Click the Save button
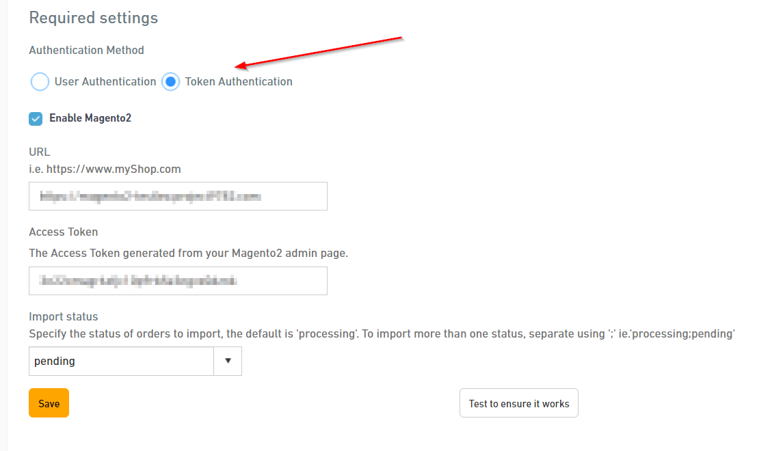770x451 pixels. pyautogui.click(x=49, y=403)
